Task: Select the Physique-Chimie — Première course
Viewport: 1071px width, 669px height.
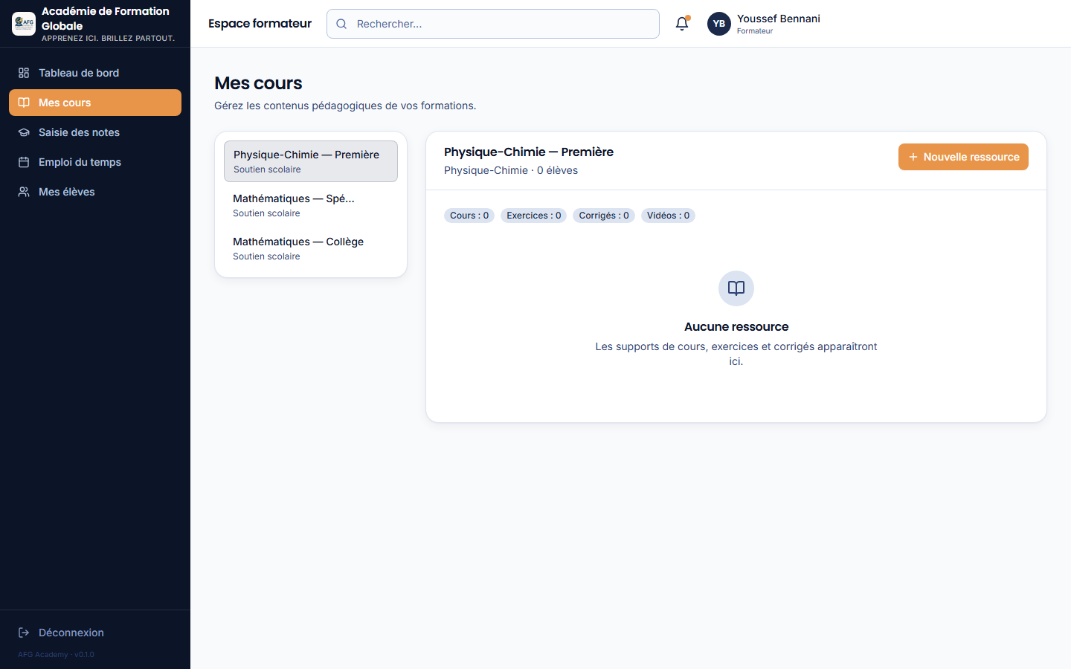Action: tap(311, 161)
